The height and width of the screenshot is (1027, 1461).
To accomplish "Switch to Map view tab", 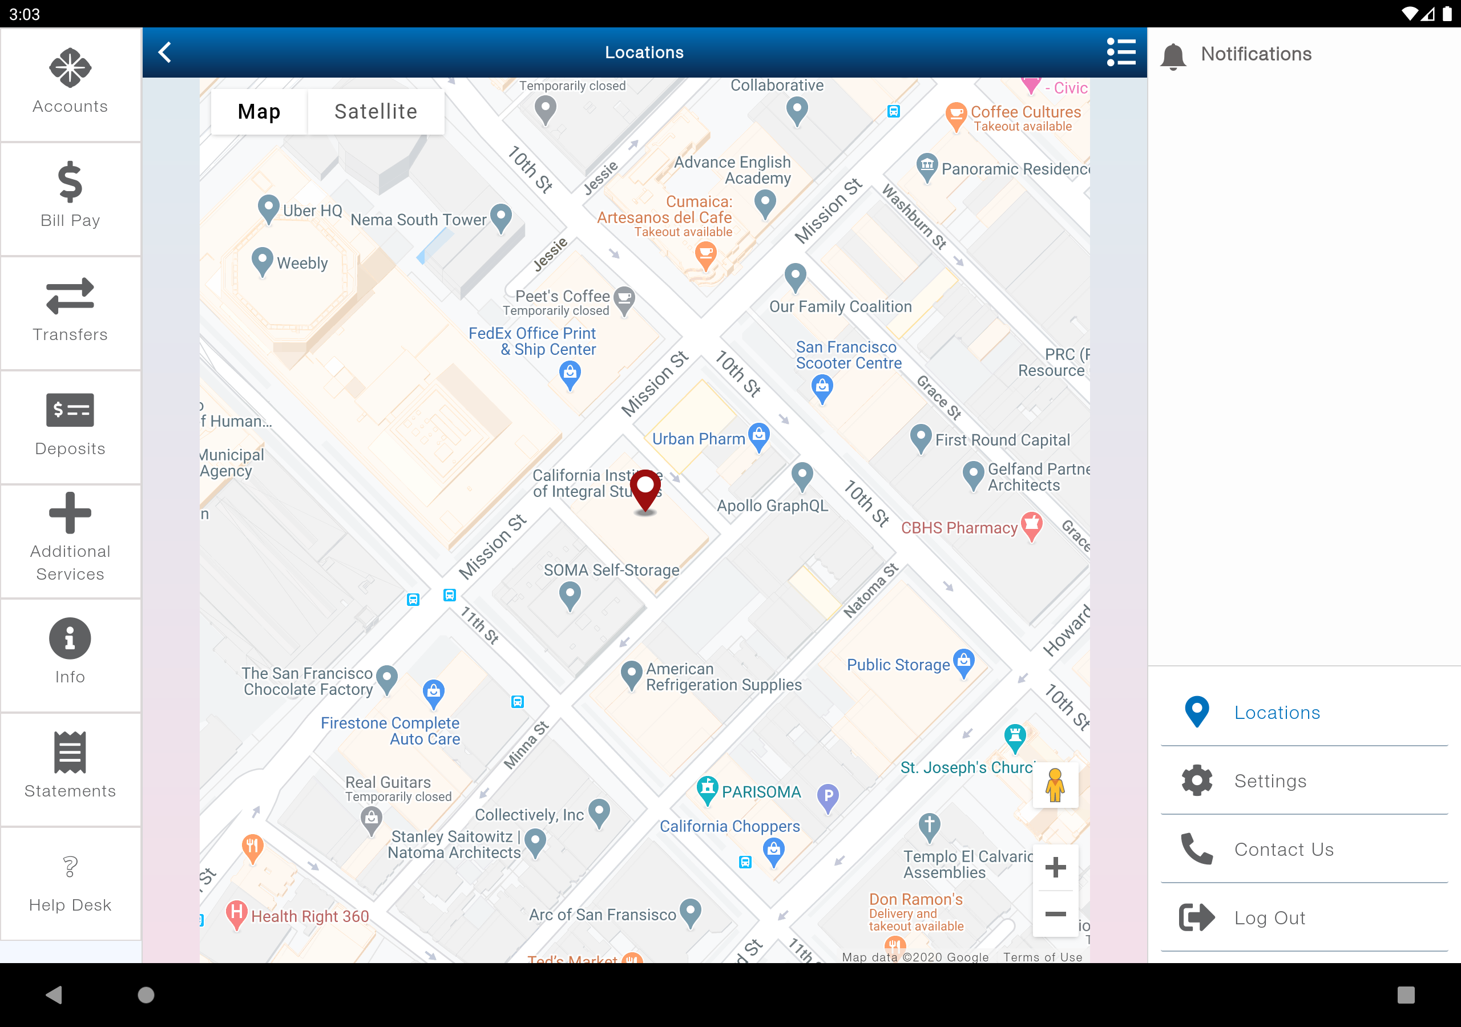I will tap(259, 111).
